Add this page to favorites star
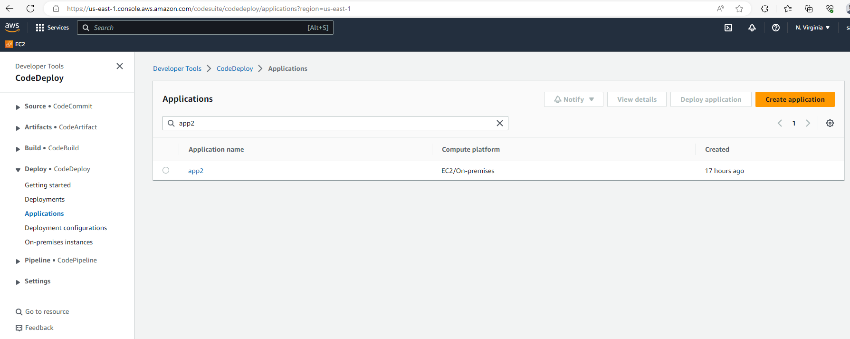850x339 pixels. pos(739,9)
